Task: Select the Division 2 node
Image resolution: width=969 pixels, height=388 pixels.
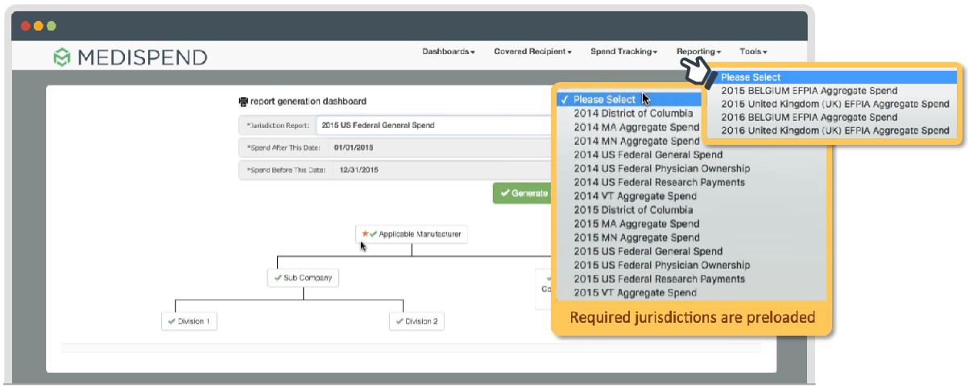Action: point(416,321)
